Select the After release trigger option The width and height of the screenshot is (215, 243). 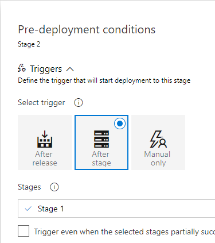click(45, 142)
